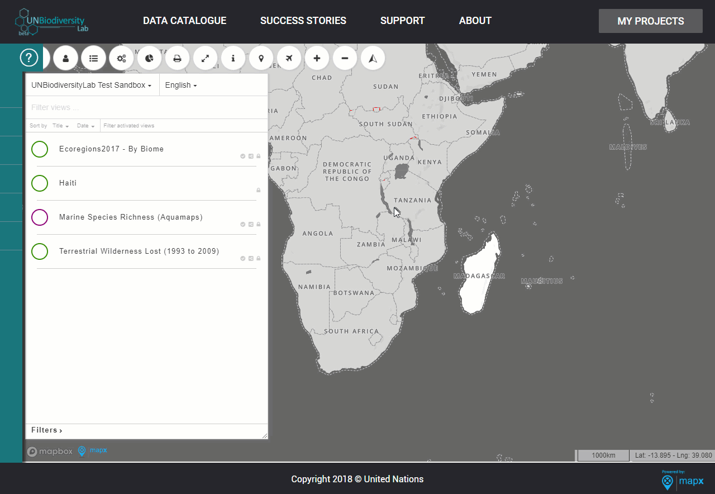Image resolution: width=715 pixels, height=494 pixels.
Task: Open the Data Catalogue menu
Action: coord(185,21)
